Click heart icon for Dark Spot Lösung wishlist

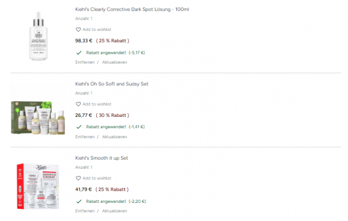tap(78, 30)
